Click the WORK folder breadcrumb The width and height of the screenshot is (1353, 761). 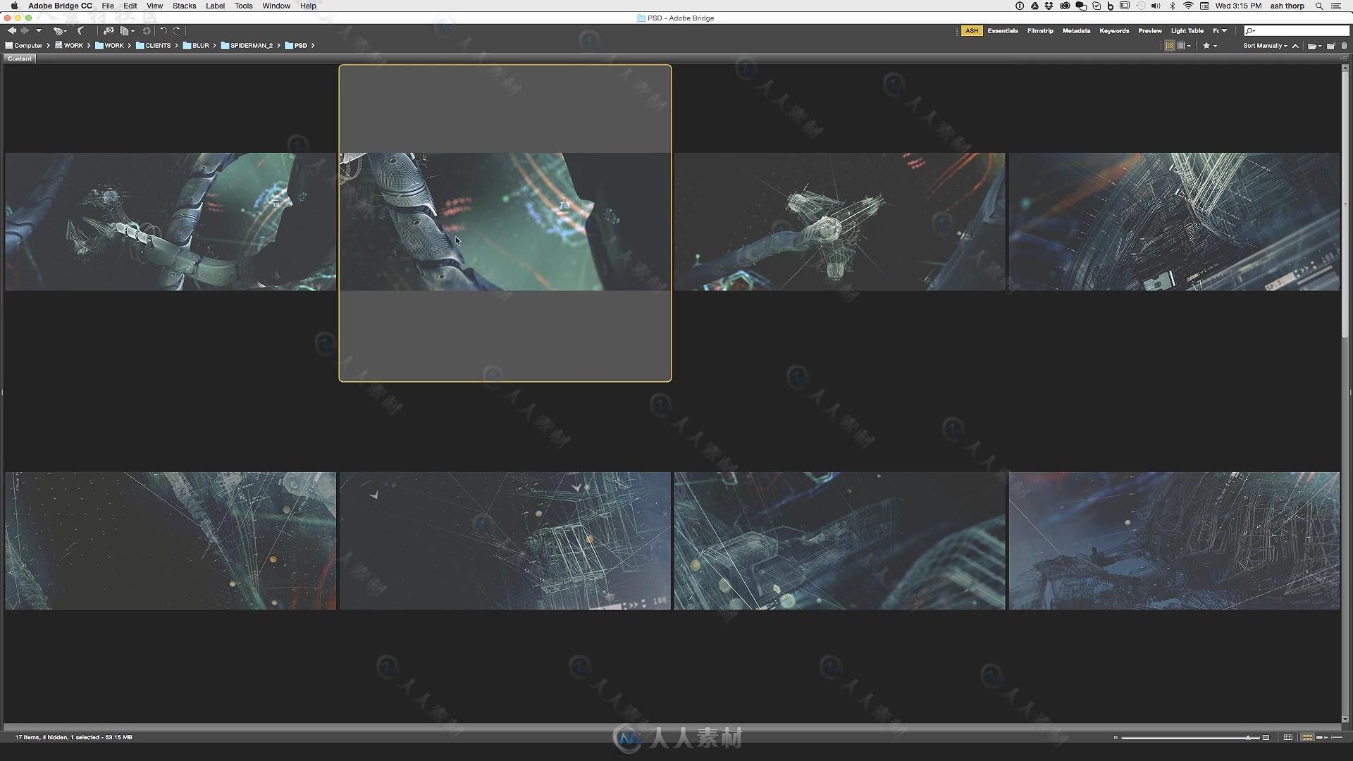click(109, 46)
